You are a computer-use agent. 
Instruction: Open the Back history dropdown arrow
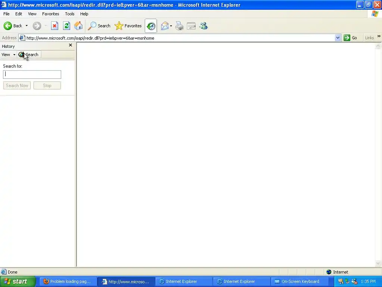tap(26, 26)
